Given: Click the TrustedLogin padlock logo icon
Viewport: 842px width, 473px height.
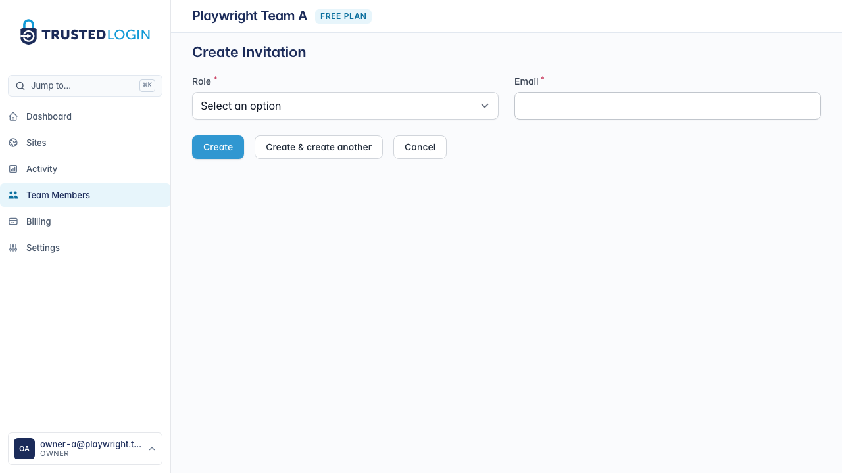Looking at the screenshot, I should point(28,32).
